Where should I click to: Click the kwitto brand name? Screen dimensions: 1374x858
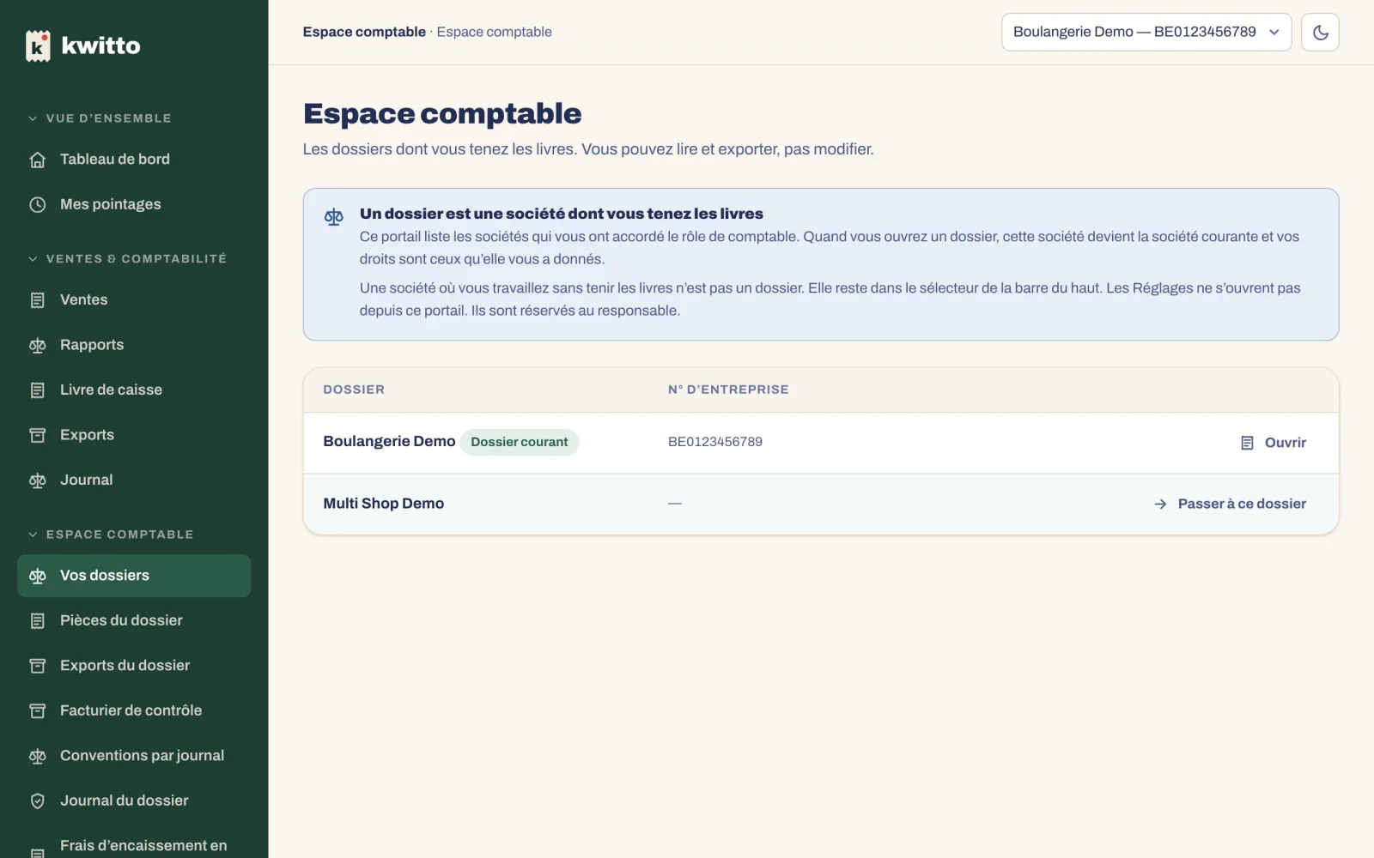coord(100,45)
